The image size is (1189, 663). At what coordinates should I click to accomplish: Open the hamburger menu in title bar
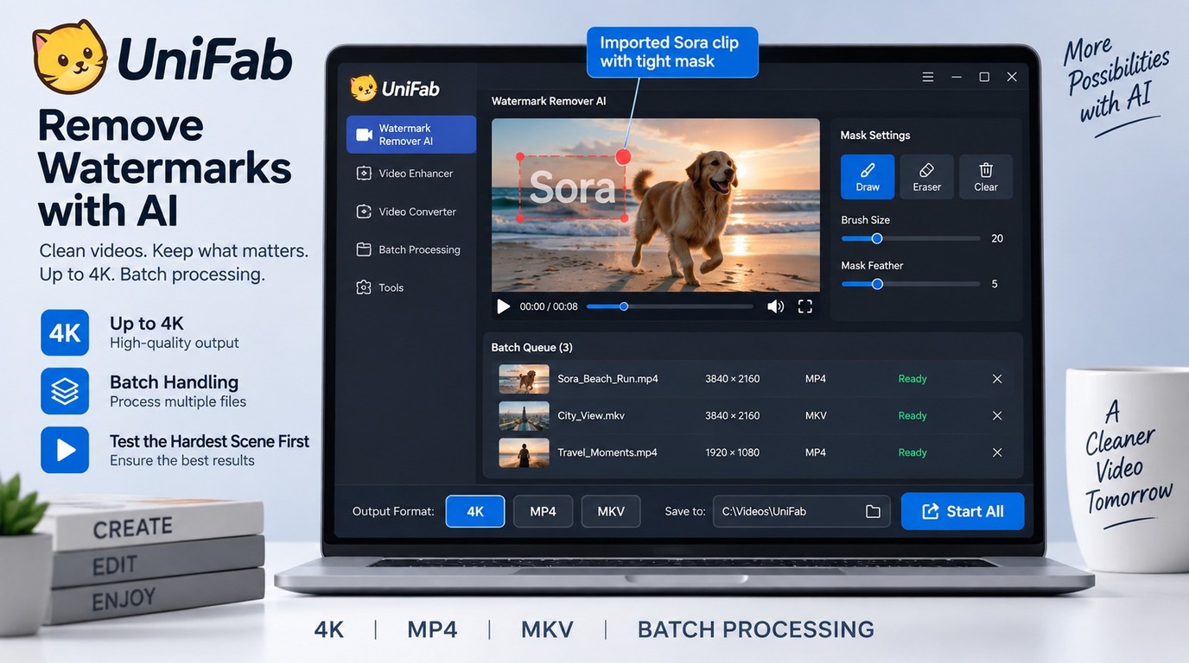[x=928, y=77]
